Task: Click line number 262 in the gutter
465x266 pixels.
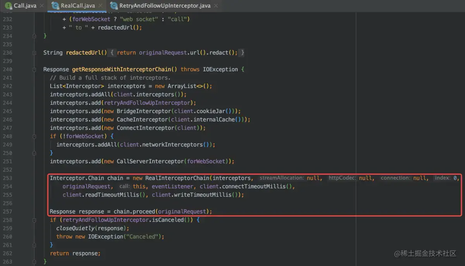Action: click(x=7, y=253)
